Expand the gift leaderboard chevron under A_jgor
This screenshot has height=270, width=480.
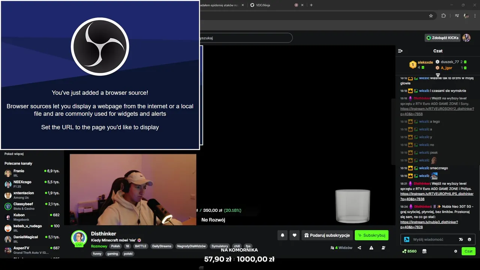tap(438, 75)
